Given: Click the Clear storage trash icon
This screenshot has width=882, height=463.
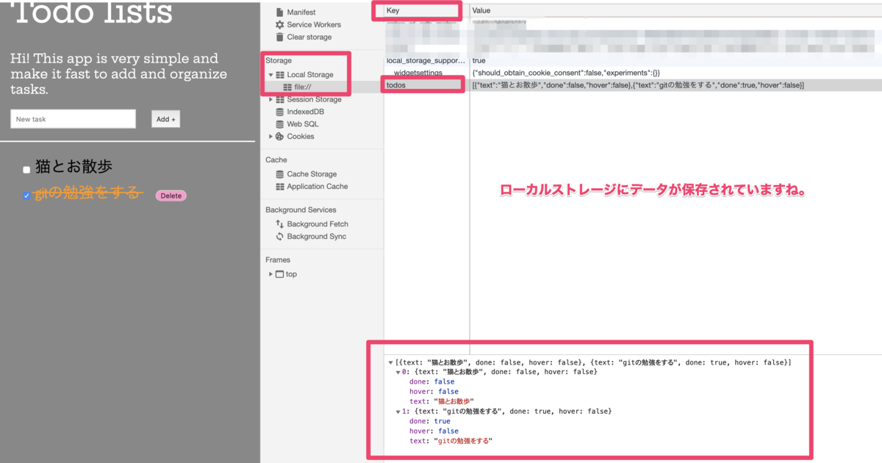Looking at the screenshot, I should [279, 37].
